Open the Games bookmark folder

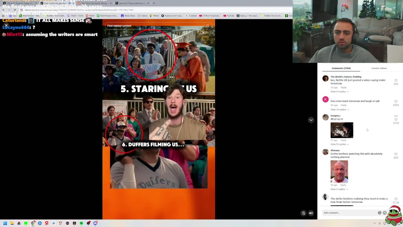point(143,16)
